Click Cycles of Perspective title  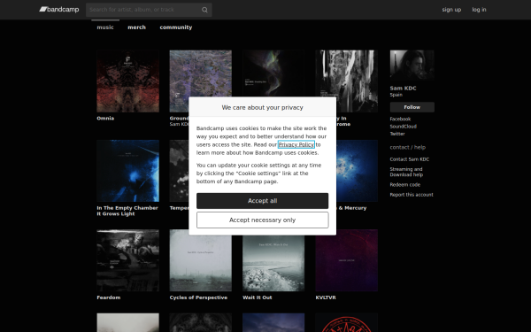198,297
